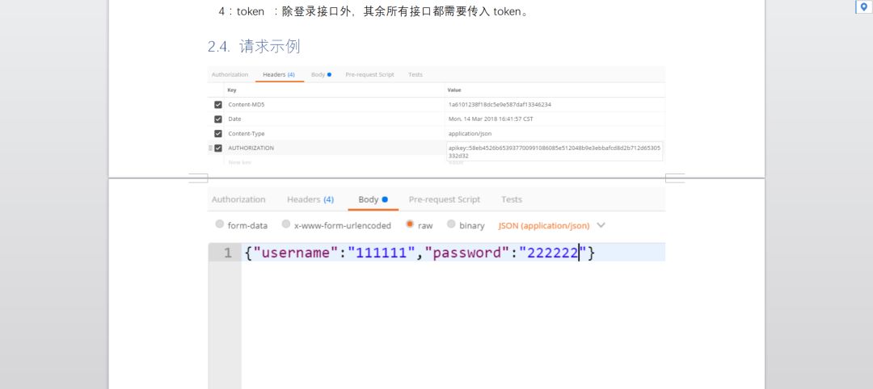Click the faded New key placeholder field
The height and width of the screenshot is (389, 873).
point(239,162)
